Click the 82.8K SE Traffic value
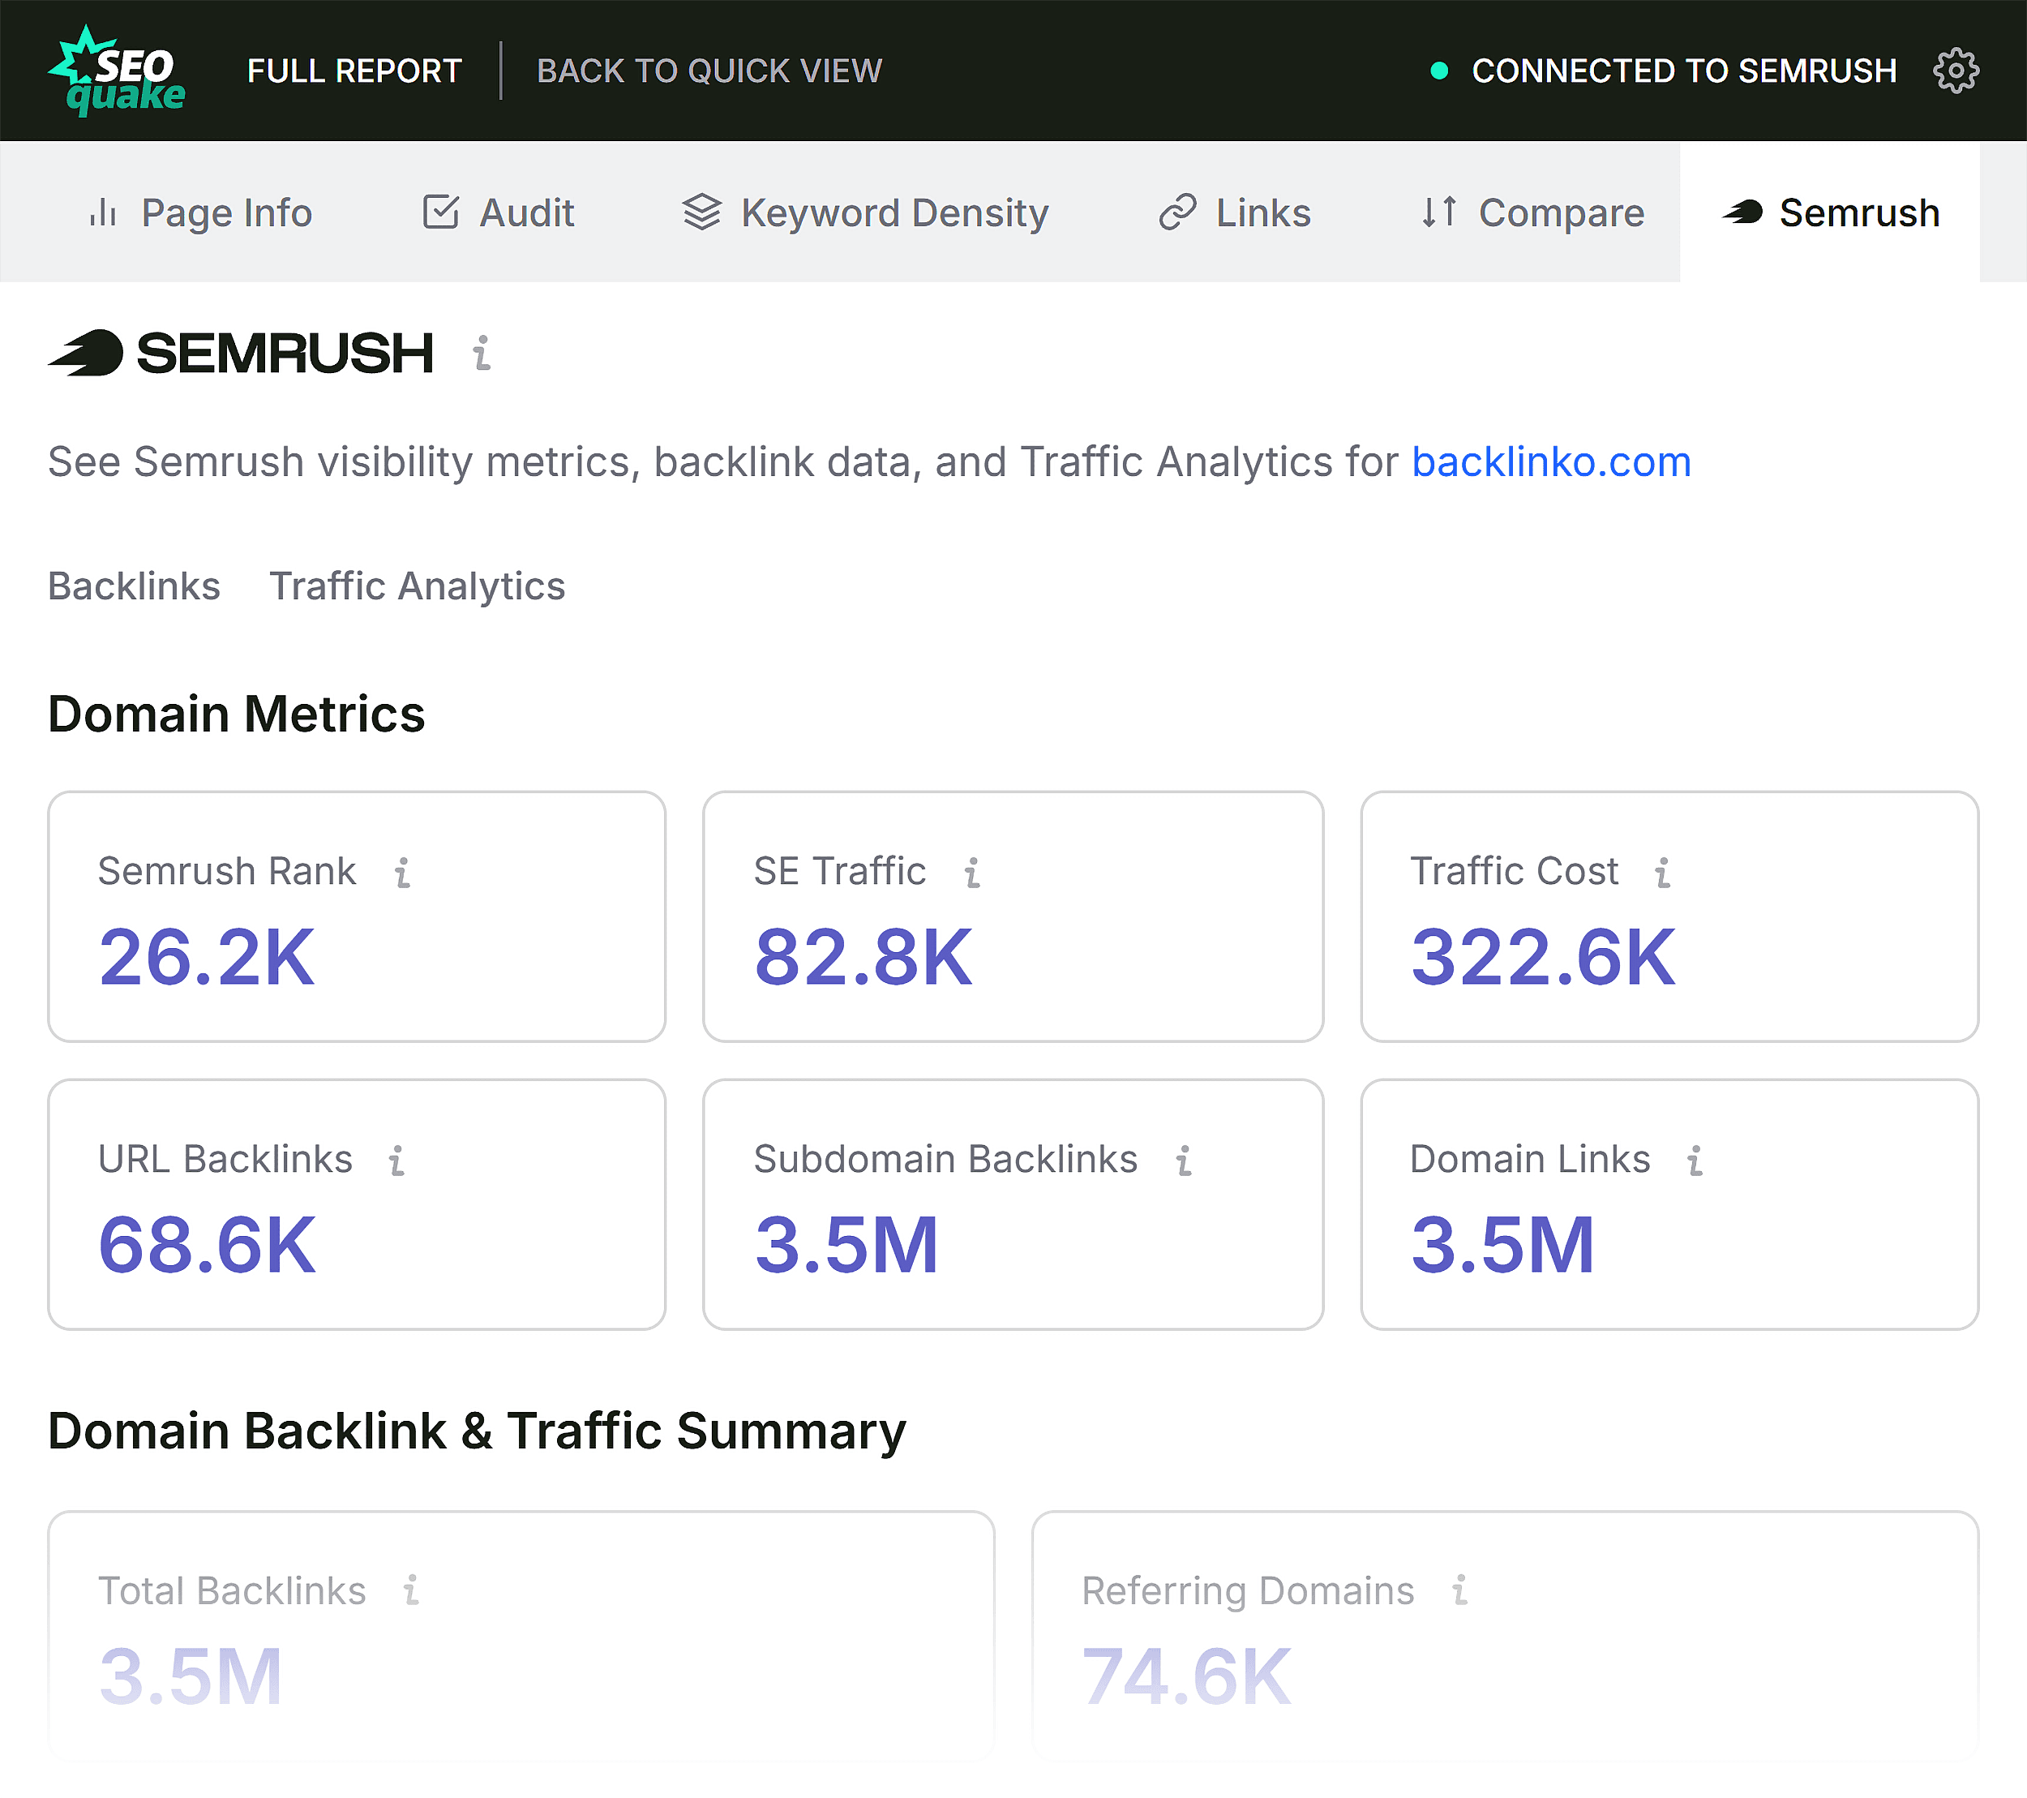This screenshot has width=2027, height=1798. (864, 957)
